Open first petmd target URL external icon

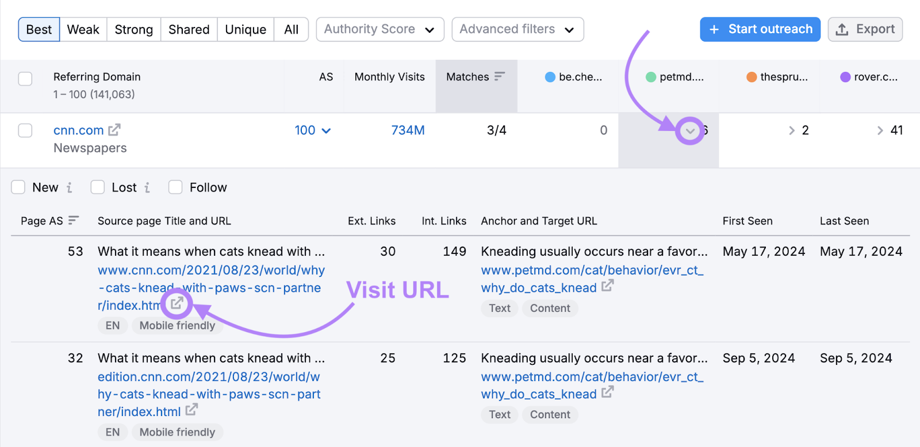(608, 286)
